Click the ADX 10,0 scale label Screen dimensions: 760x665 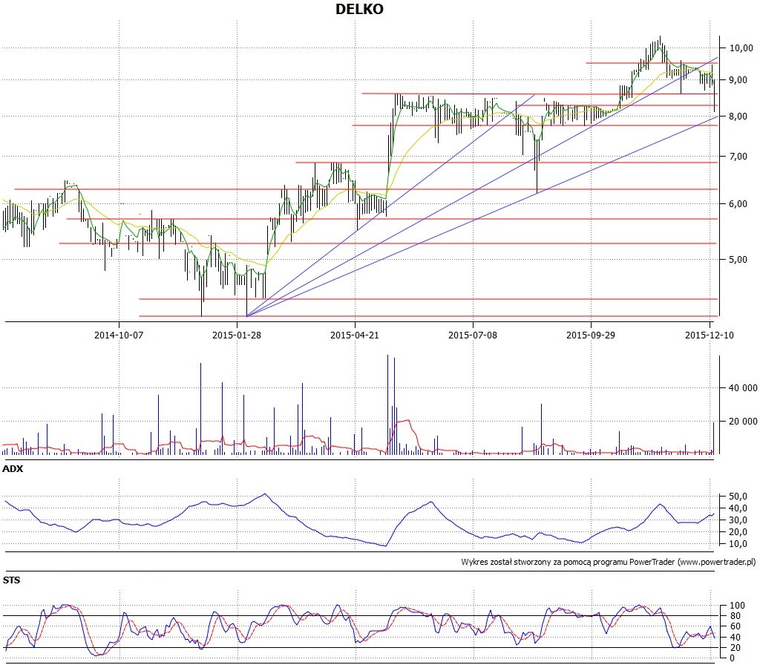coord(738,544)
